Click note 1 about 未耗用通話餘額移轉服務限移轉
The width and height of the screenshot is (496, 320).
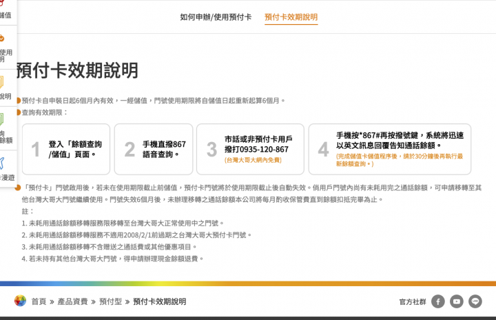pos(123,223)
